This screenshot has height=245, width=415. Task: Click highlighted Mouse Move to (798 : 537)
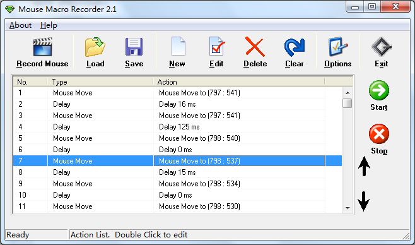pyautogui.click(x=177, y=161)
